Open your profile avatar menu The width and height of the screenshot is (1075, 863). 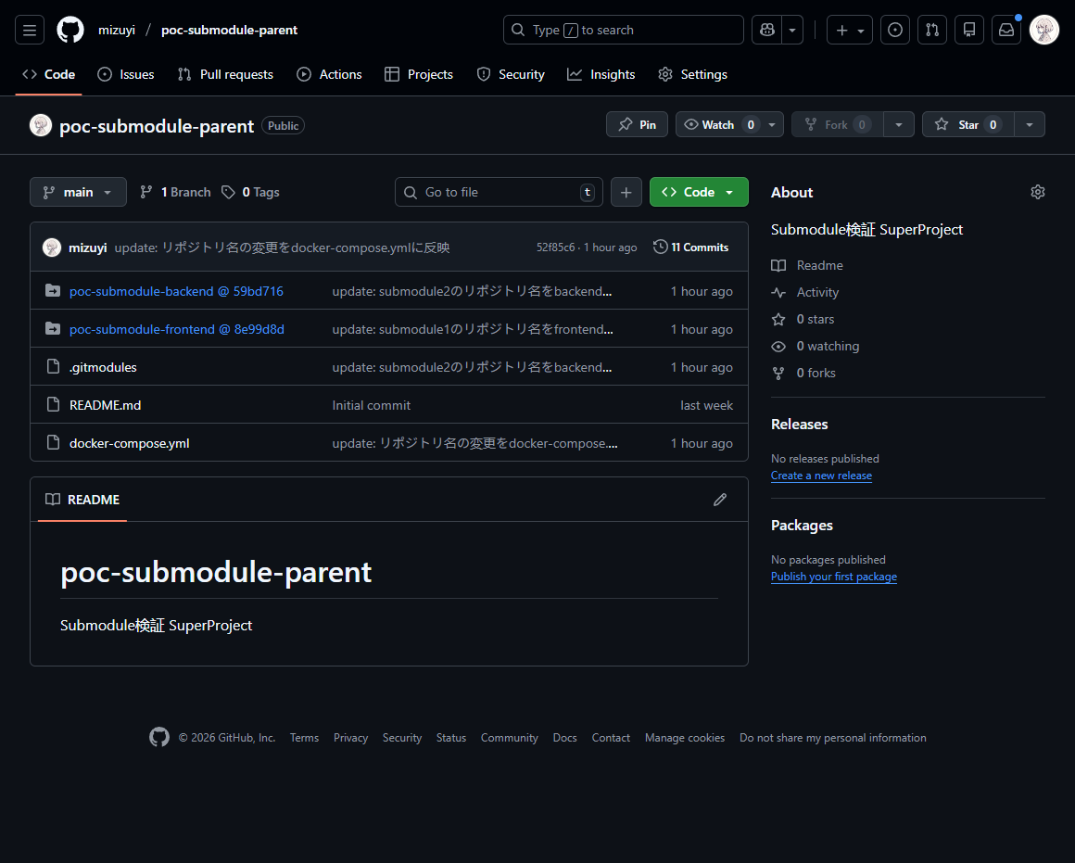pos(1044,29)
